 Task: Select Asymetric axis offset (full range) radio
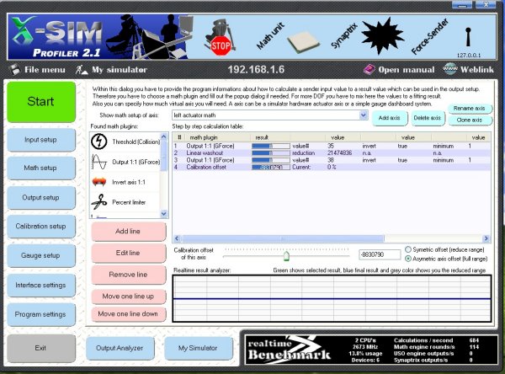(407, 259)
